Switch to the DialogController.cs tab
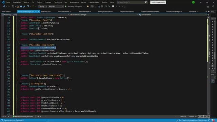 coord(105,12)
